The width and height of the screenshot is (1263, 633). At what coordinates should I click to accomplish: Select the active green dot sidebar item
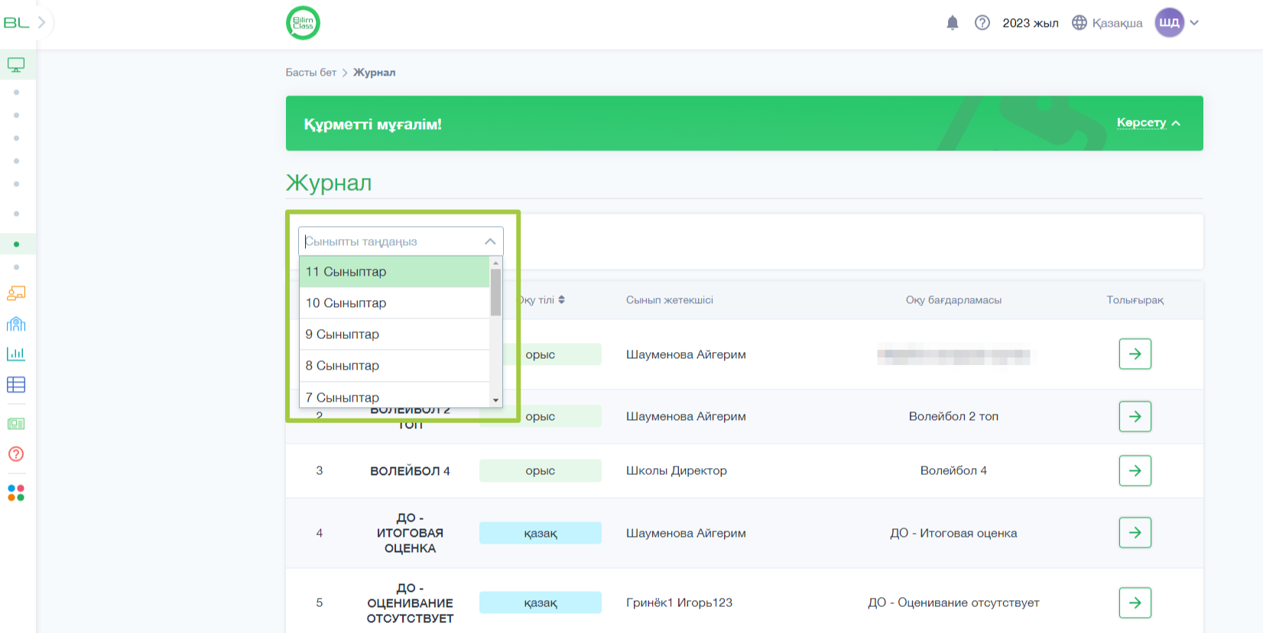[16, 244]
